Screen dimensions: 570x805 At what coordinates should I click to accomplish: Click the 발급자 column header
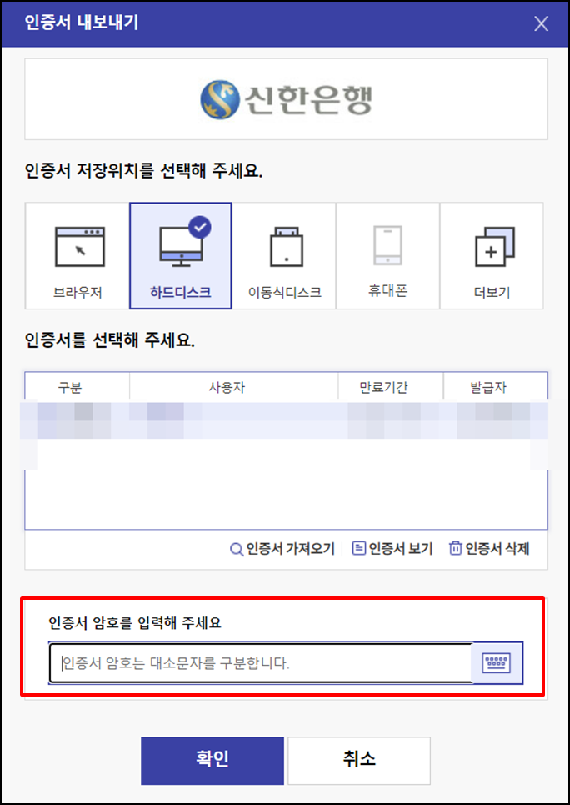[495, 387]
